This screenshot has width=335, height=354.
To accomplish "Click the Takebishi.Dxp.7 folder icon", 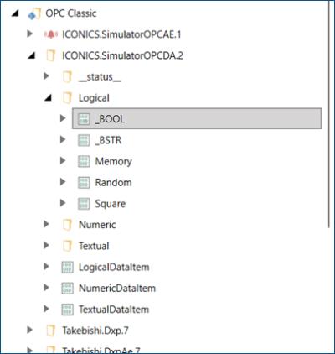I will coord(50,331).
